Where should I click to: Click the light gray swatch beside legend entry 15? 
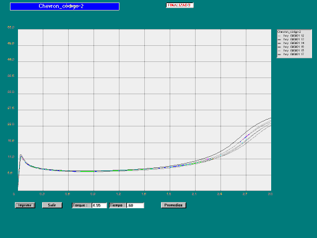coord(279,51)
